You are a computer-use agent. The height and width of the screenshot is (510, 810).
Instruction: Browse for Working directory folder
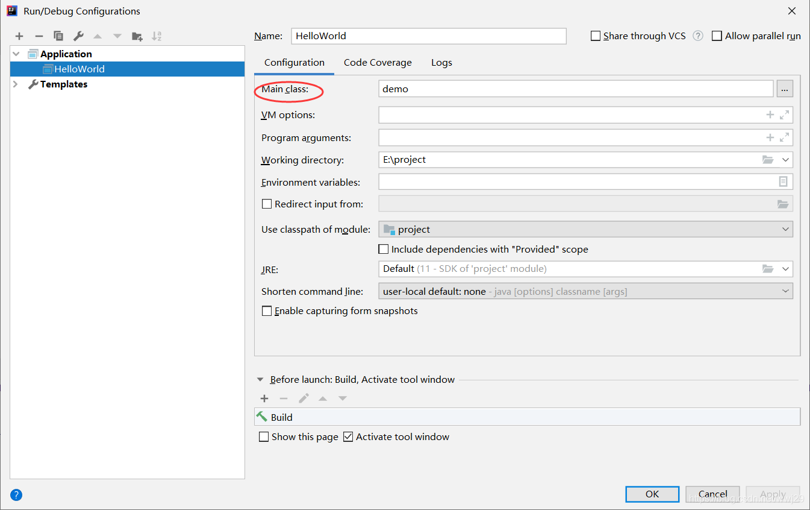pyautogui.click(x=768, y=160)
